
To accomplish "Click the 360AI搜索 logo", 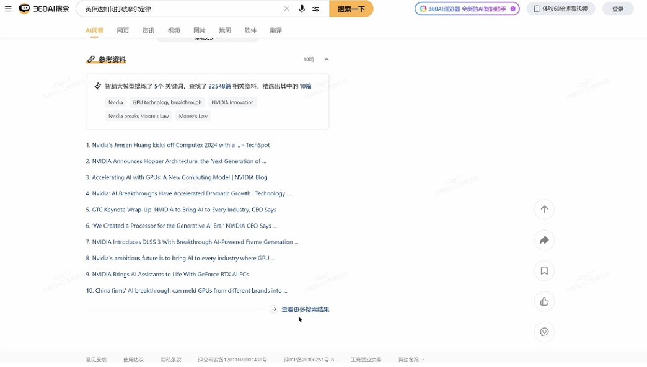I will click(44, 9).
